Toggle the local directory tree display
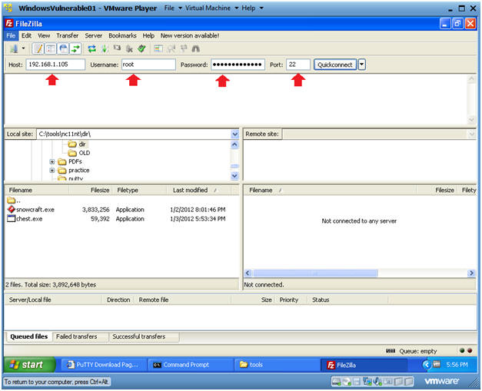Viewport: 482px width, 391px height. (51, 48)
